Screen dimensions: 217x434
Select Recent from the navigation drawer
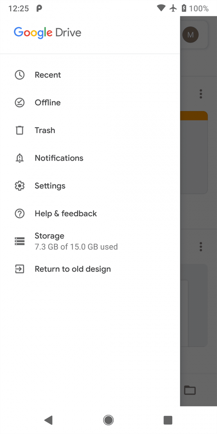pos(48,75)
